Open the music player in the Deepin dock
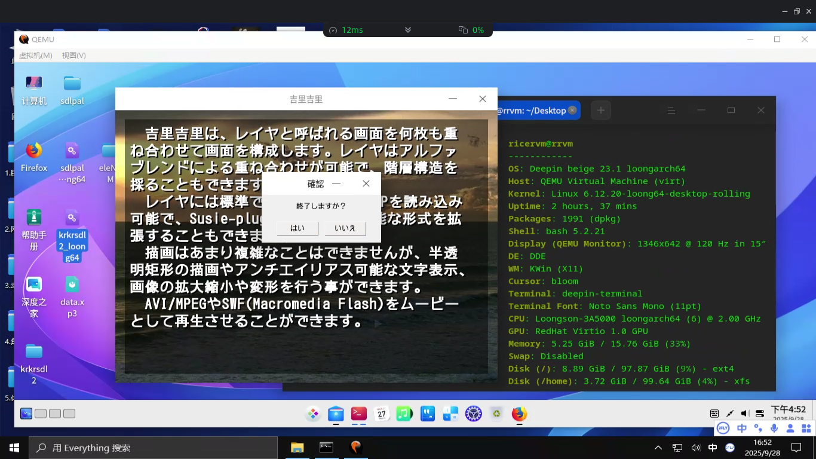The width and height of the screenshot is (816, 459). tap(404, 414)
